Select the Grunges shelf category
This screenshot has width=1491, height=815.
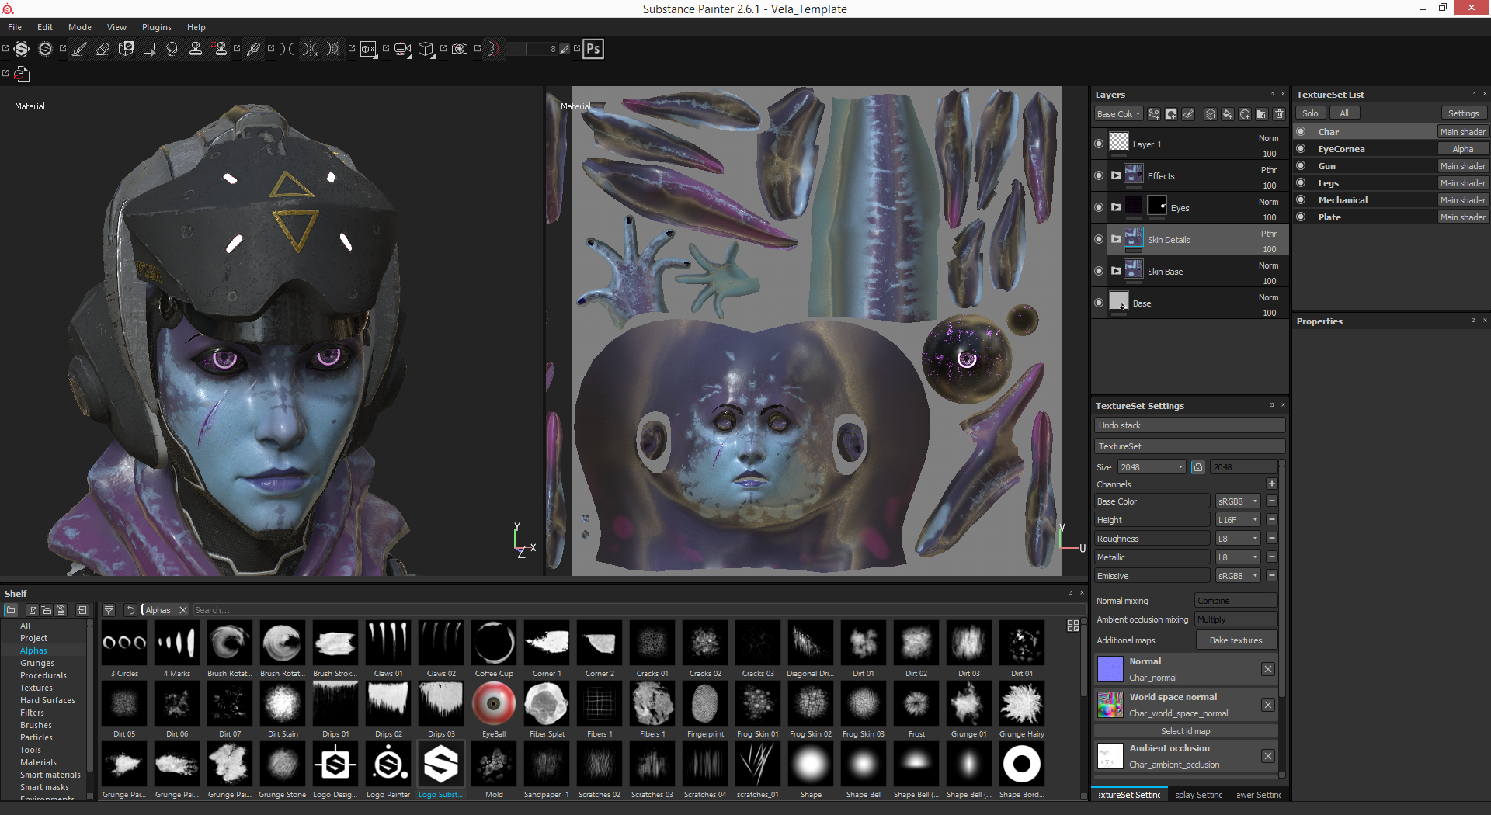pos(37,663)
